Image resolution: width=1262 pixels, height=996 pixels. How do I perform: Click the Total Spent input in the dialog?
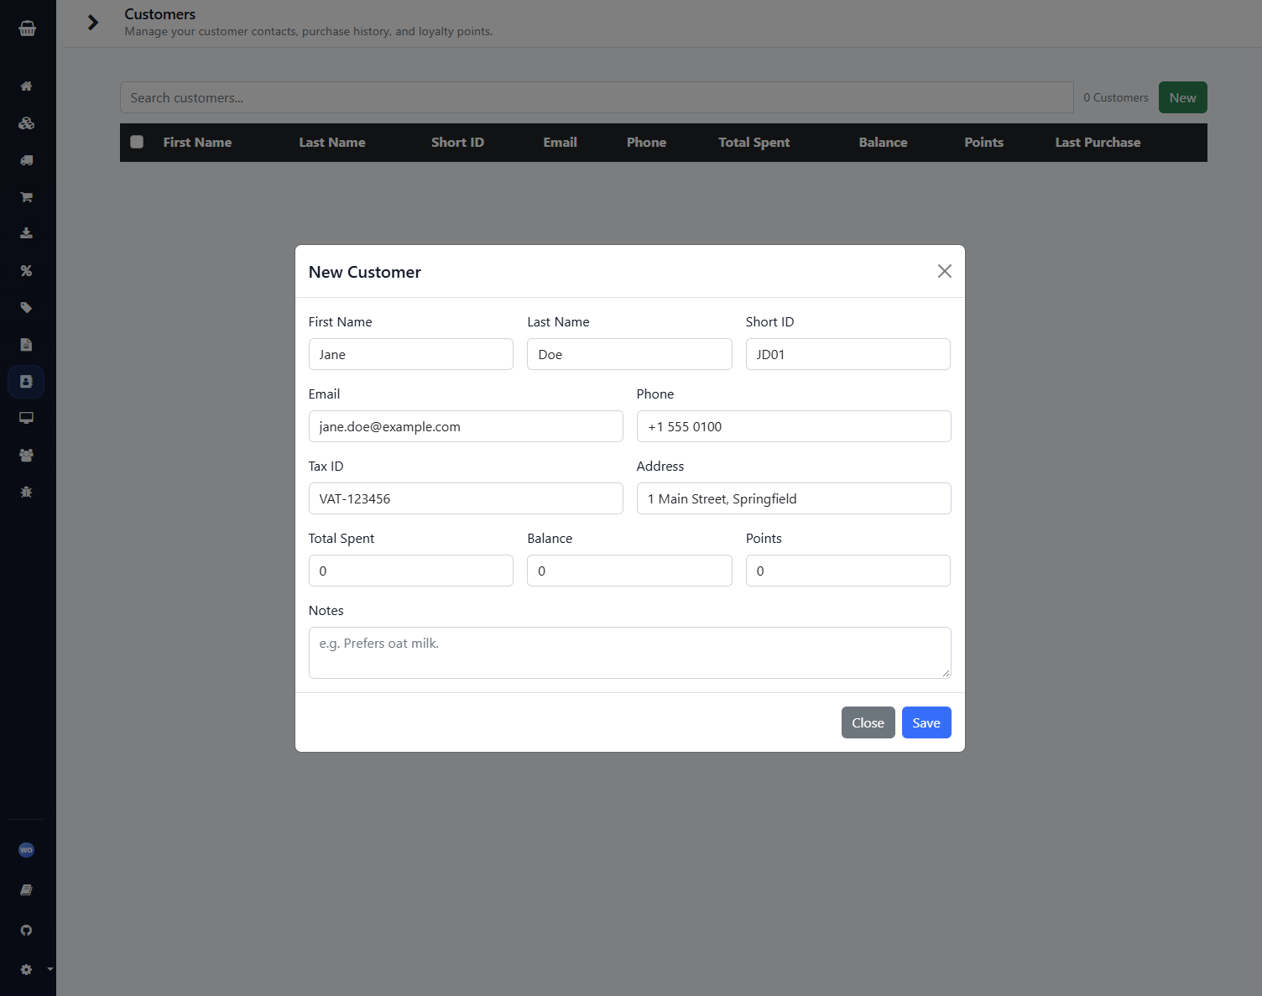[411, 571]
